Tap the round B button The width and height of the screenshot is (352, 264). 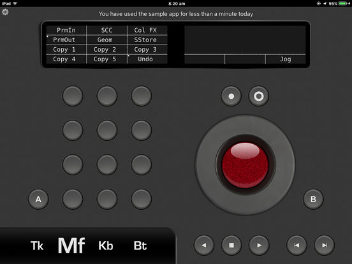point(313,199)
